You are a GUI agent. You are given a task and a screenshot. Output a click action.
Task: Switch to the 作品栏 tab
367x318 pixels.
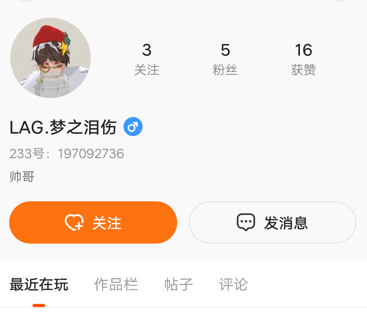tap(116, 285)
